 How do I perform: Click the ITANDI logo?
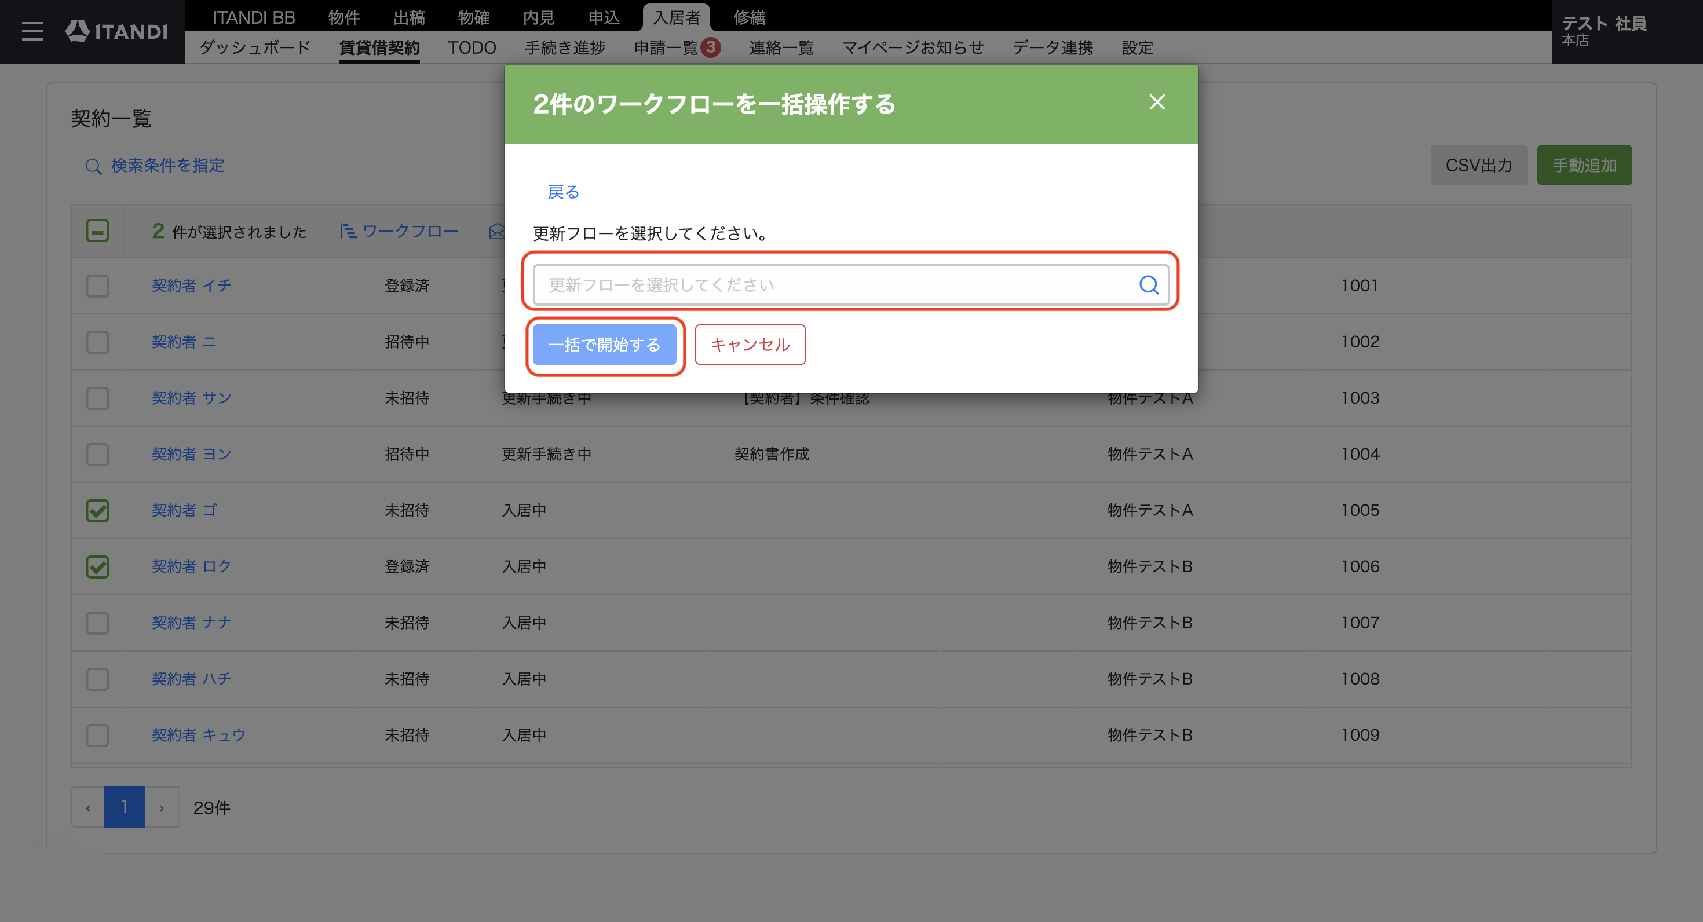coord(116,31)
